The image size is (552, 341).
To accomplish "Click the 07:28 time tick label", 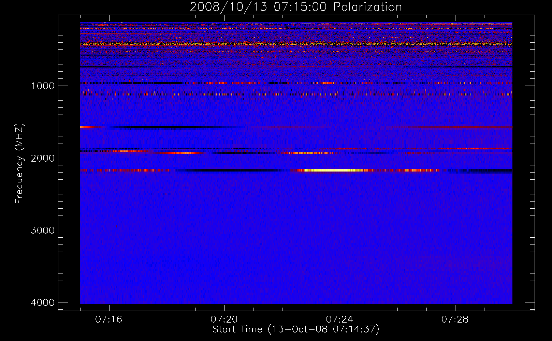I will 455,320.
